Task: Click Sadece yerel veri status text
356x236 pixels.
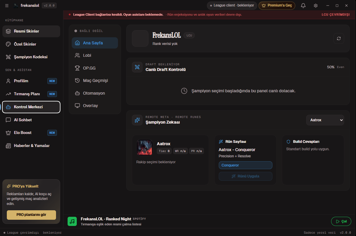Action: pos(320,233)
